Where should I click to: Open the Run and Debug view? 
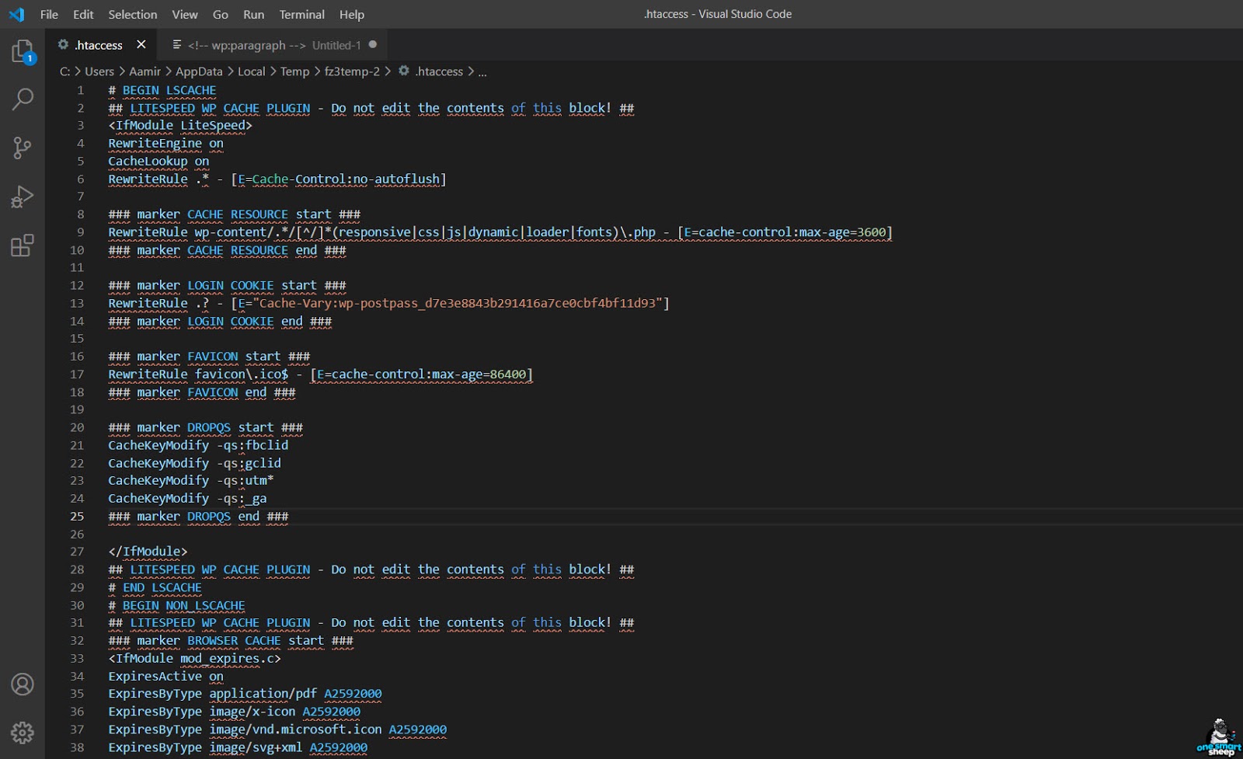(23, 197)
